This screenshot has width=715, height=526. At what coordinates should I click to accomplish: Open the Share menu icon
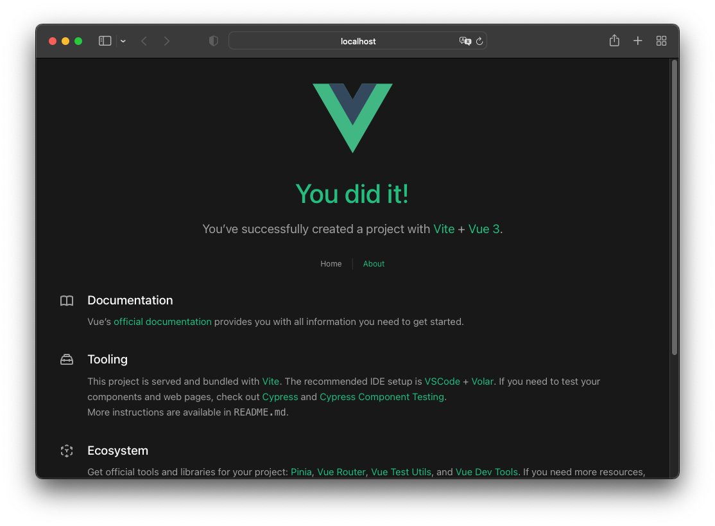click(x=614, y=40)
